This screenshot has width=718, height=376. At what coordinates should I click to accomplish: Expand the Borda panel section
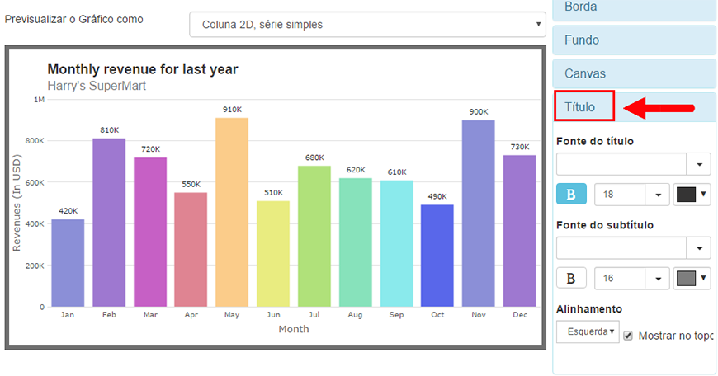[634, 9]
